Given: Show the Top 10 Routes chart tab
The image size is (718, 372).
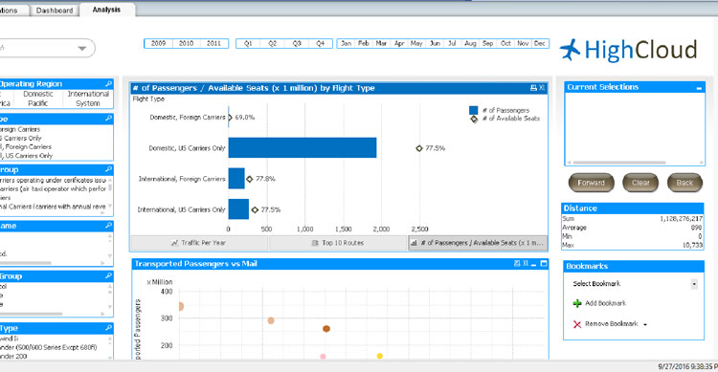Looking at the screenshot, I should (338, 243).
